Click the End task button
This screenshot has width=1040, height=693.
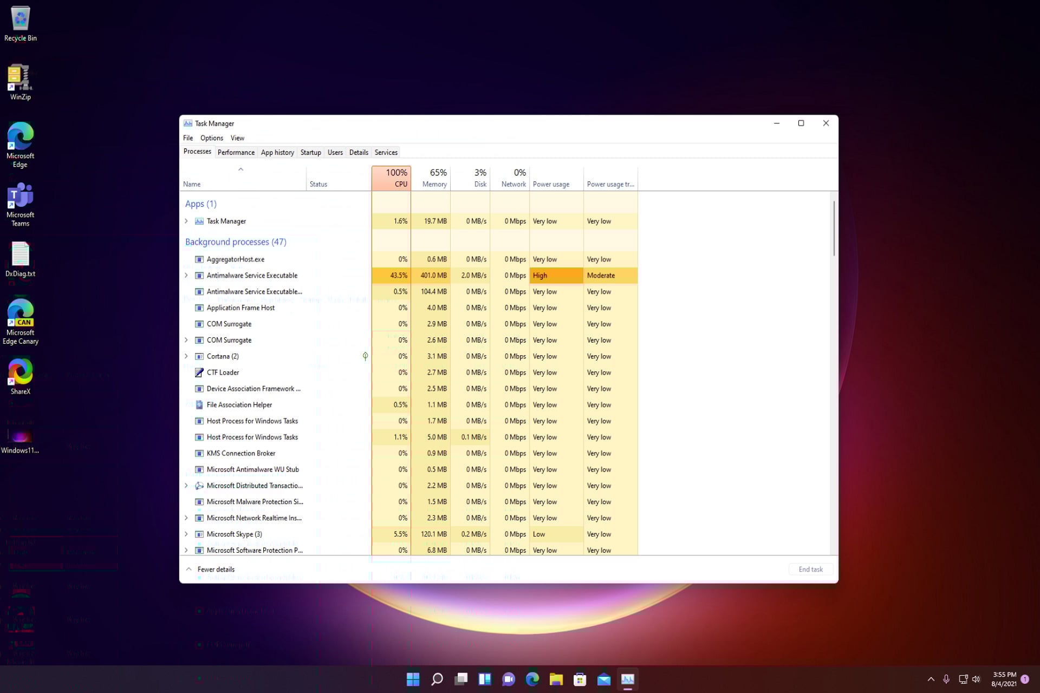coord(810,569)
